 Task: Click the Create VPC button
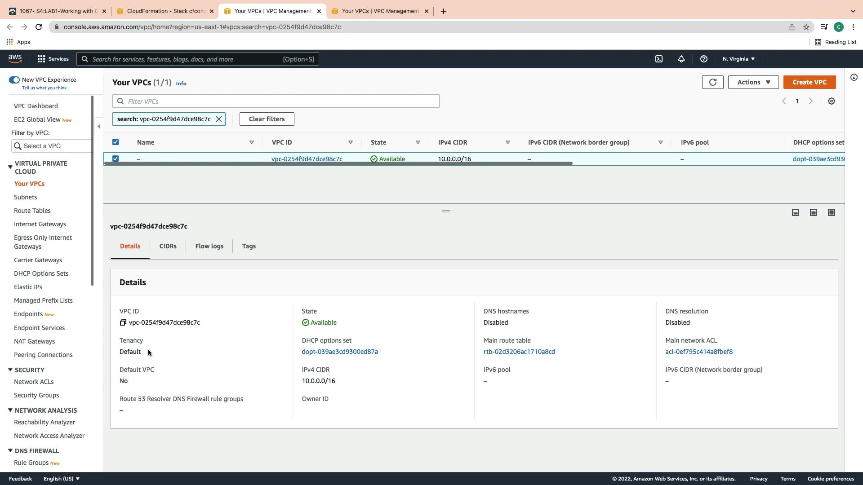pos(809,82)
